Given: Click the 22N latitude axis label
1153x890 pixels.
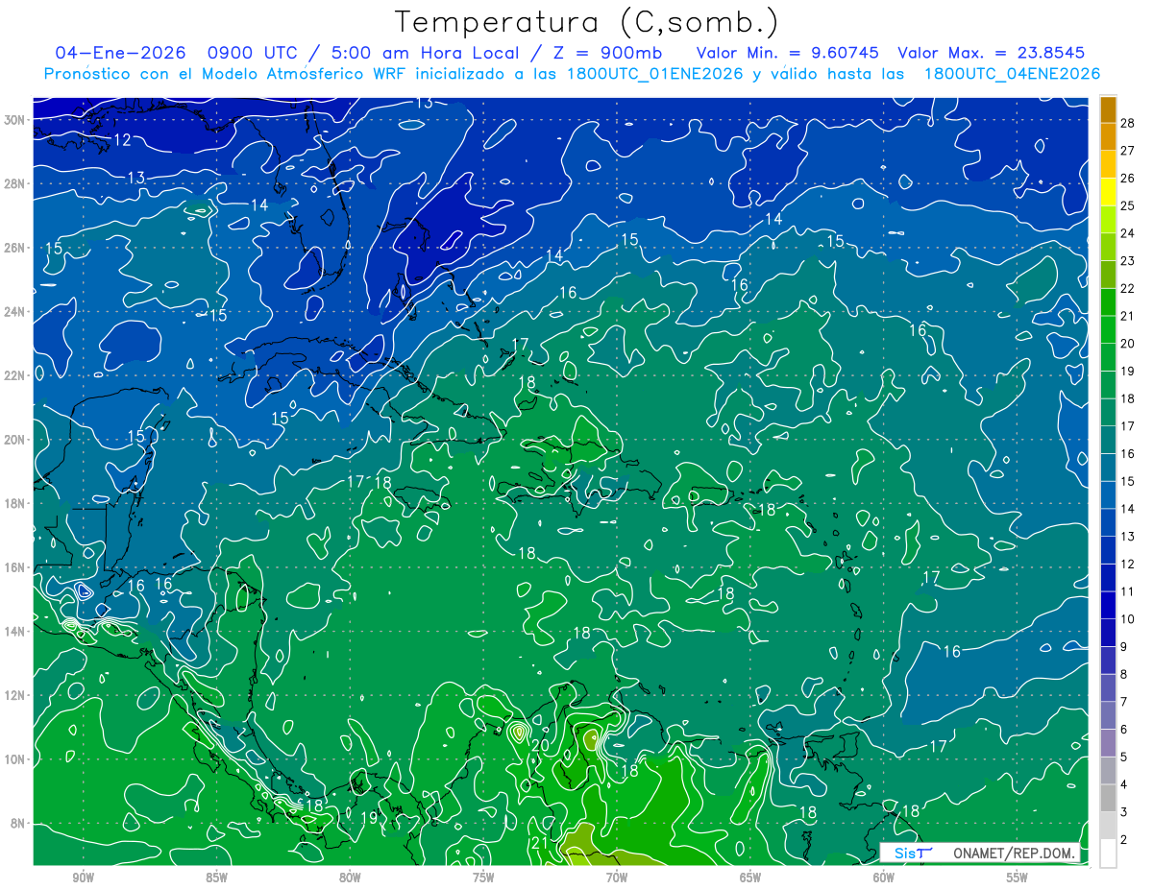Looking at the screenshot, I should 15,375.
